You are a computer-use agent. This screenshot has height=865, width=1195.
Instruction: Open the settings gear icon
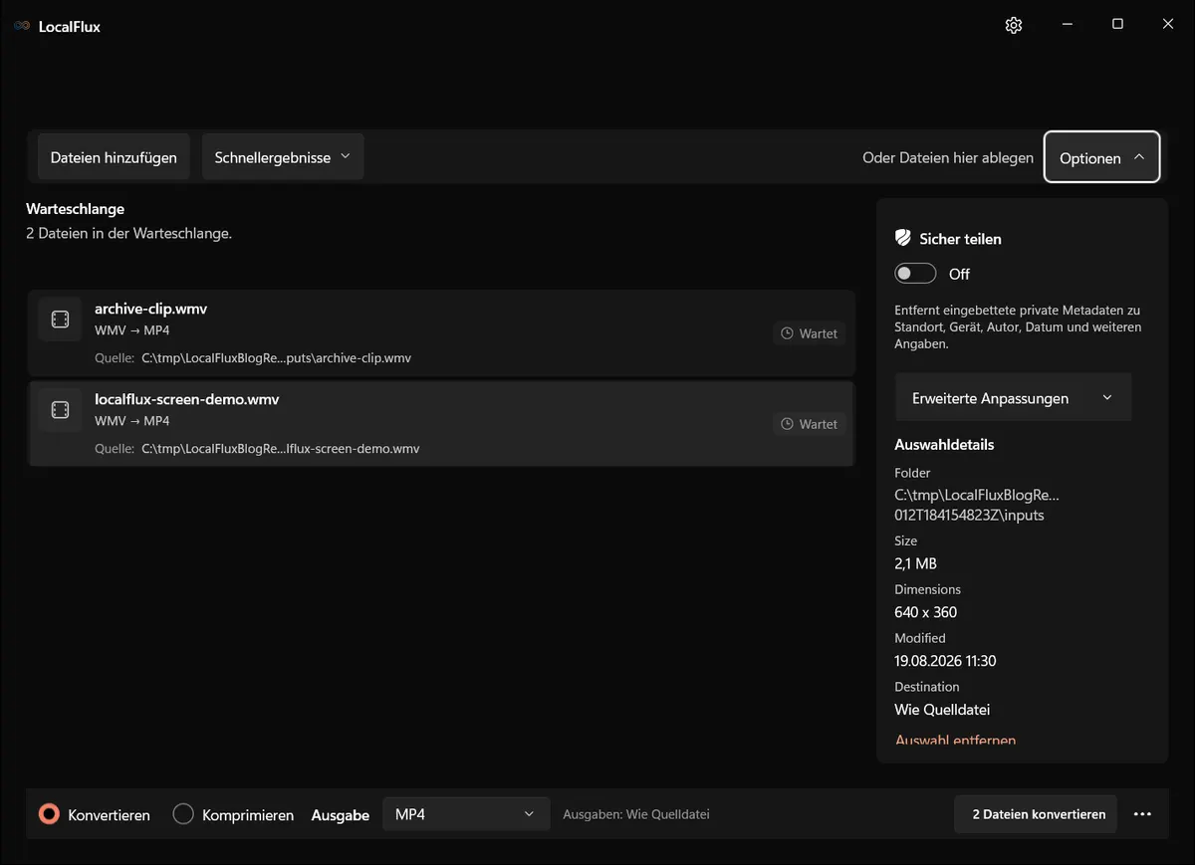pos(1014,25)
